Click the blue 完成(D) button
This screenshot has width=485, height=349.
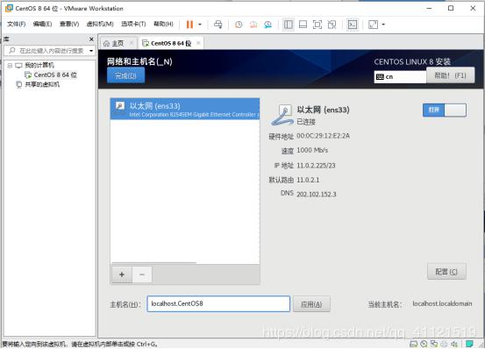coord(125,75)
